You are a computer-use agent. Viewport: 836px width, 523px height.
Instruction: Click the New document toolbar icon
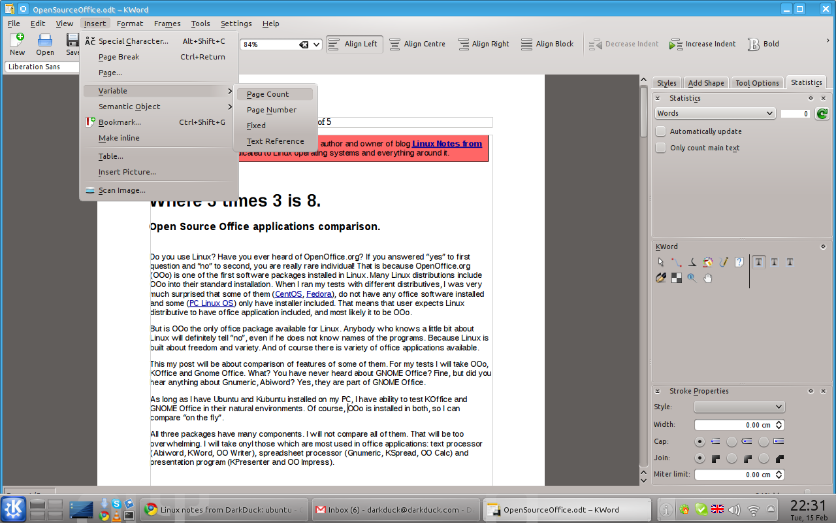pyautogui.click(x=18, y=44)
